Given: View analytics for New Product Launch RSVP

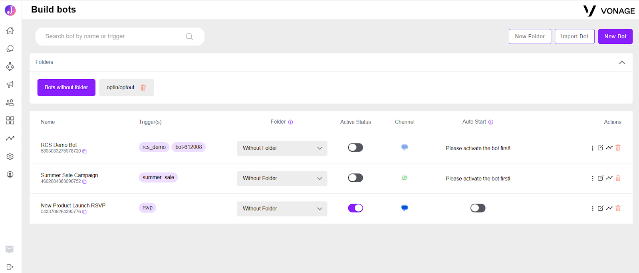Looking at the screenshot, I should (609, 208).
